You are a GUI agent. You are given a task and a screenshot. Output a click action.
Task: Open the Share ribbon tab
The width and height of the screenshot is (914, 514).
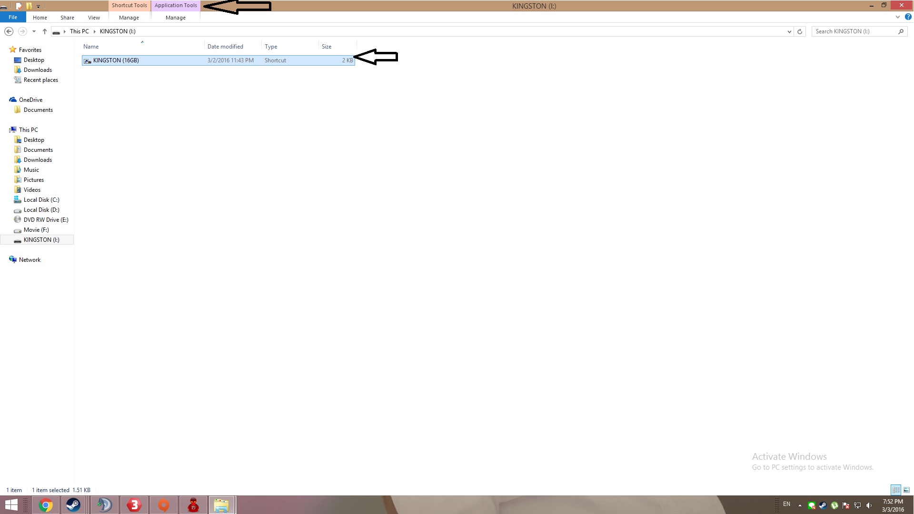tap(67, 18)
